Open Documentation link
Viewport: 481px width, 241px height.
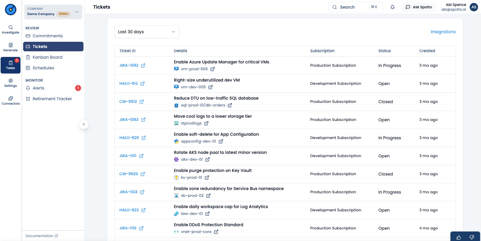point(42,236)
